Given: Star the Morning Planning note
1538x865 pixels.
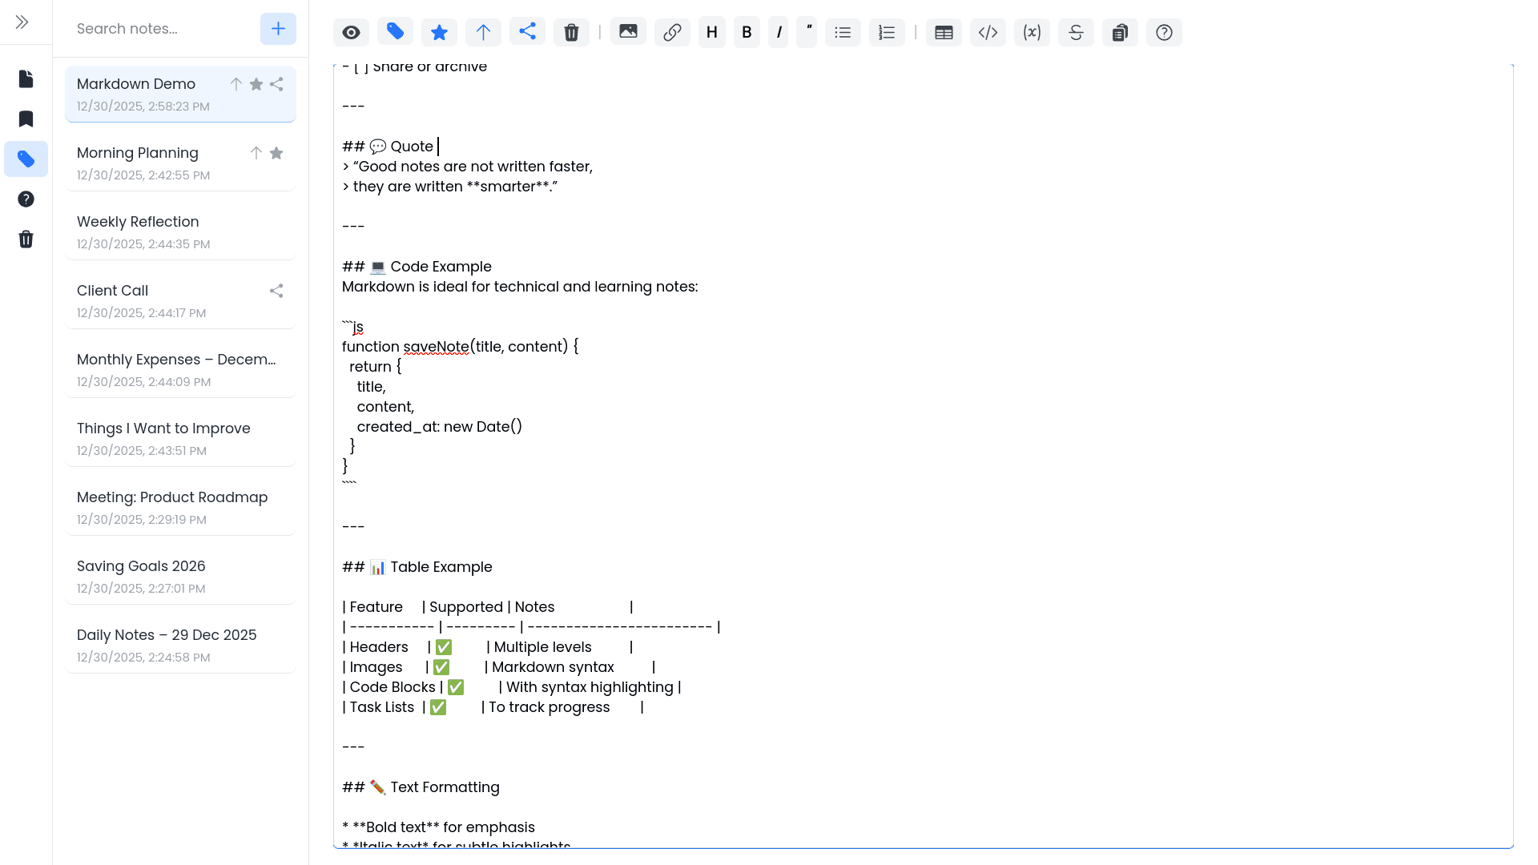Looking at the screenshot, I should coord(276,153).
